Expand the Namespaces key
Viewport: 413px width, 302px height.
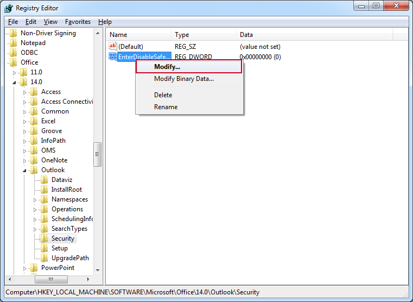[x=35, y=200]
